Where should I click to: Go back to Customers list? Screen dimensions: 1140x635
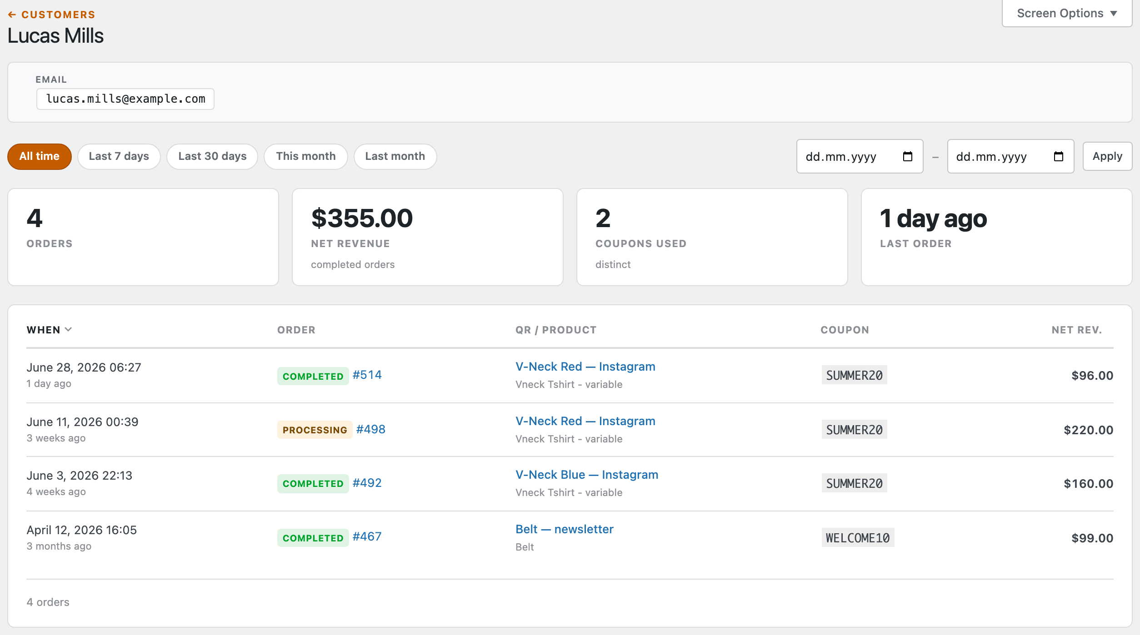tap(51, 15)
